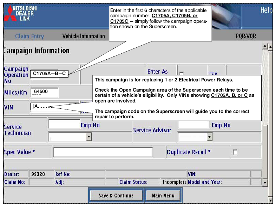The width and height of the screenshot is (276, 207).
Task: Click the Service Advisor label
Action: pos(152,130)
